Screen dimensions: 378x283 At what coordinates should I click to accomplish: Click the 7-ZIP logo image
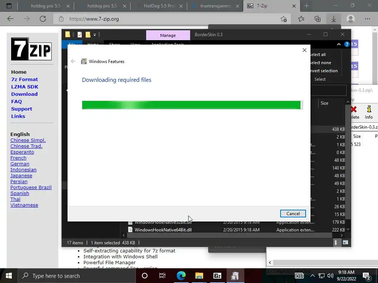(31, 49)
